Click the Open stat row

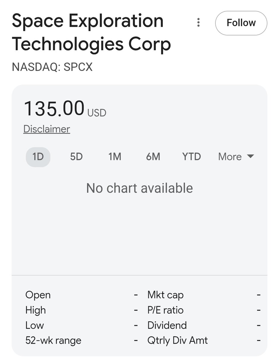(82, 295)
